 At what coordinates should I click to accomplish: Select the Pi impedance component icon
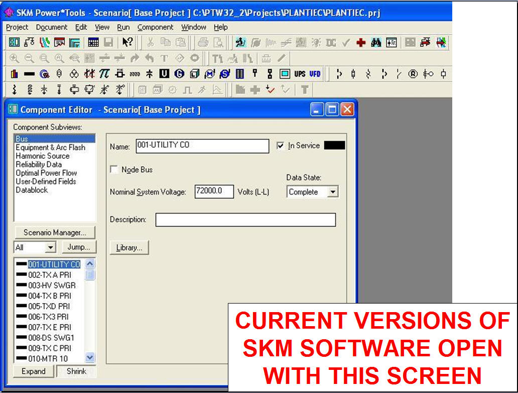click(104, 74)
